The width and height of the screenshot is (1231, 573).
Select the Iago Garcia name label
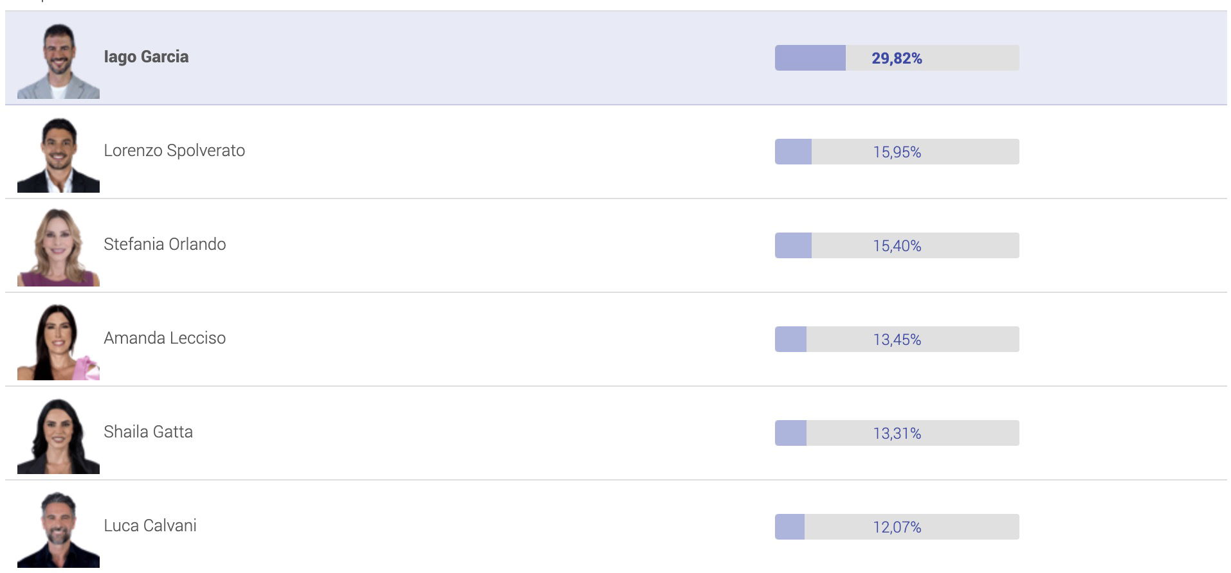146,57
